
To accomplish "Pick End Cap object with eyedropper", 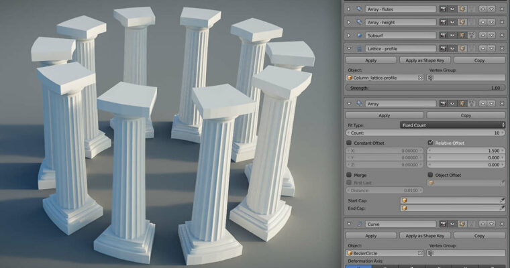I will (502, 208).
